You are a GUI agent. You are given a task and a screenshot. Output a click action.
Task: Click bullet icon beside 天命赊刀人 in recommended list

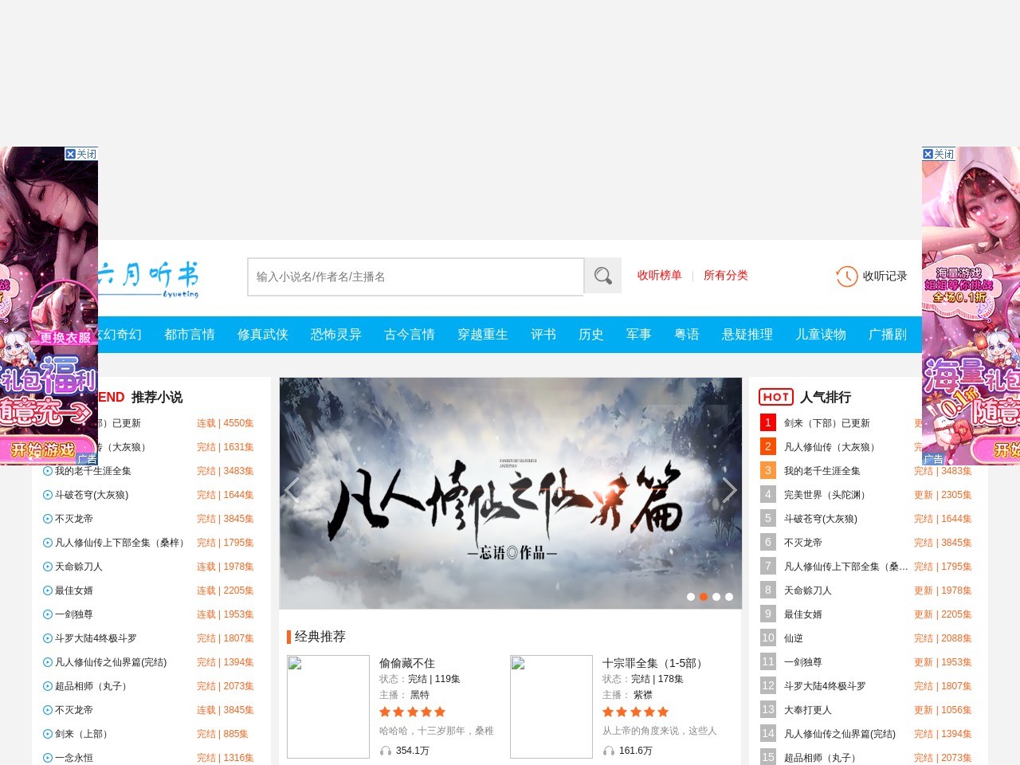point(48,567)
